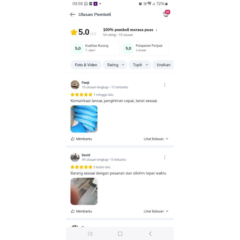Viewport: 240px width, 240px height.
Task: Open the three-dot menu on David's review
Action: pos(165,157)
